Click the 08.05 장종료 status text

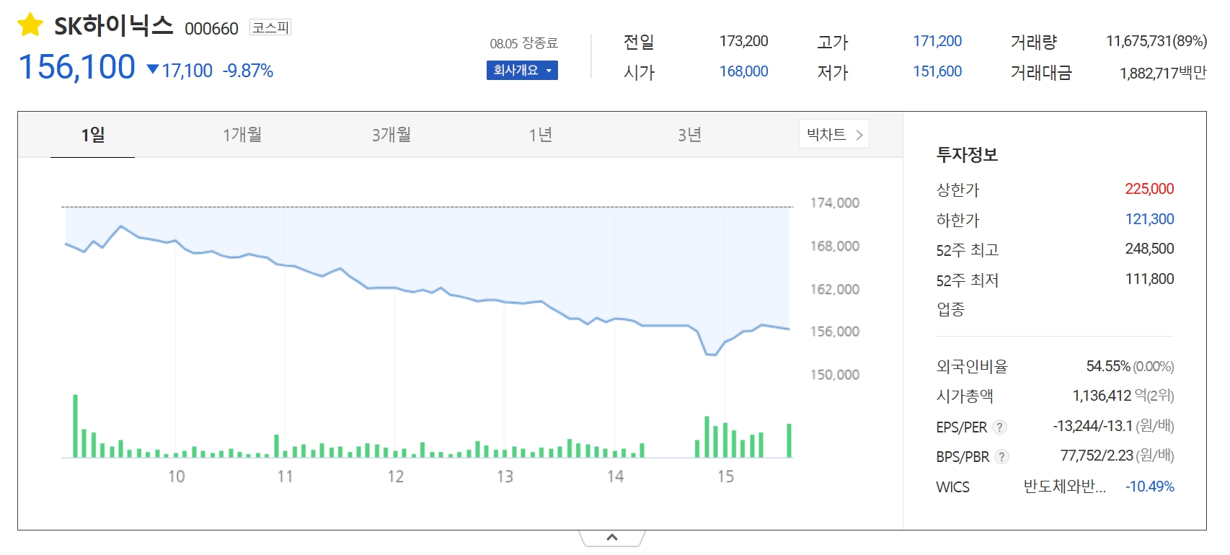click(x=524, y=43)
